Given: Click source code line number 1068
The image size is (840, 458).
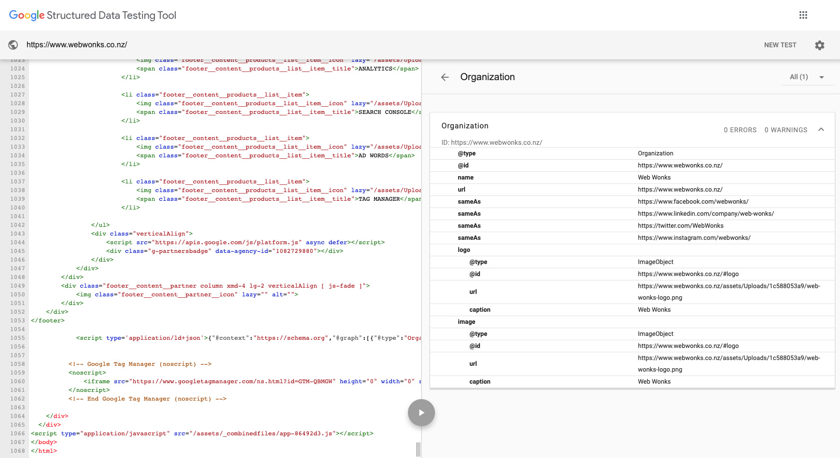Looking at the screenshot, I should pos(17,451).
